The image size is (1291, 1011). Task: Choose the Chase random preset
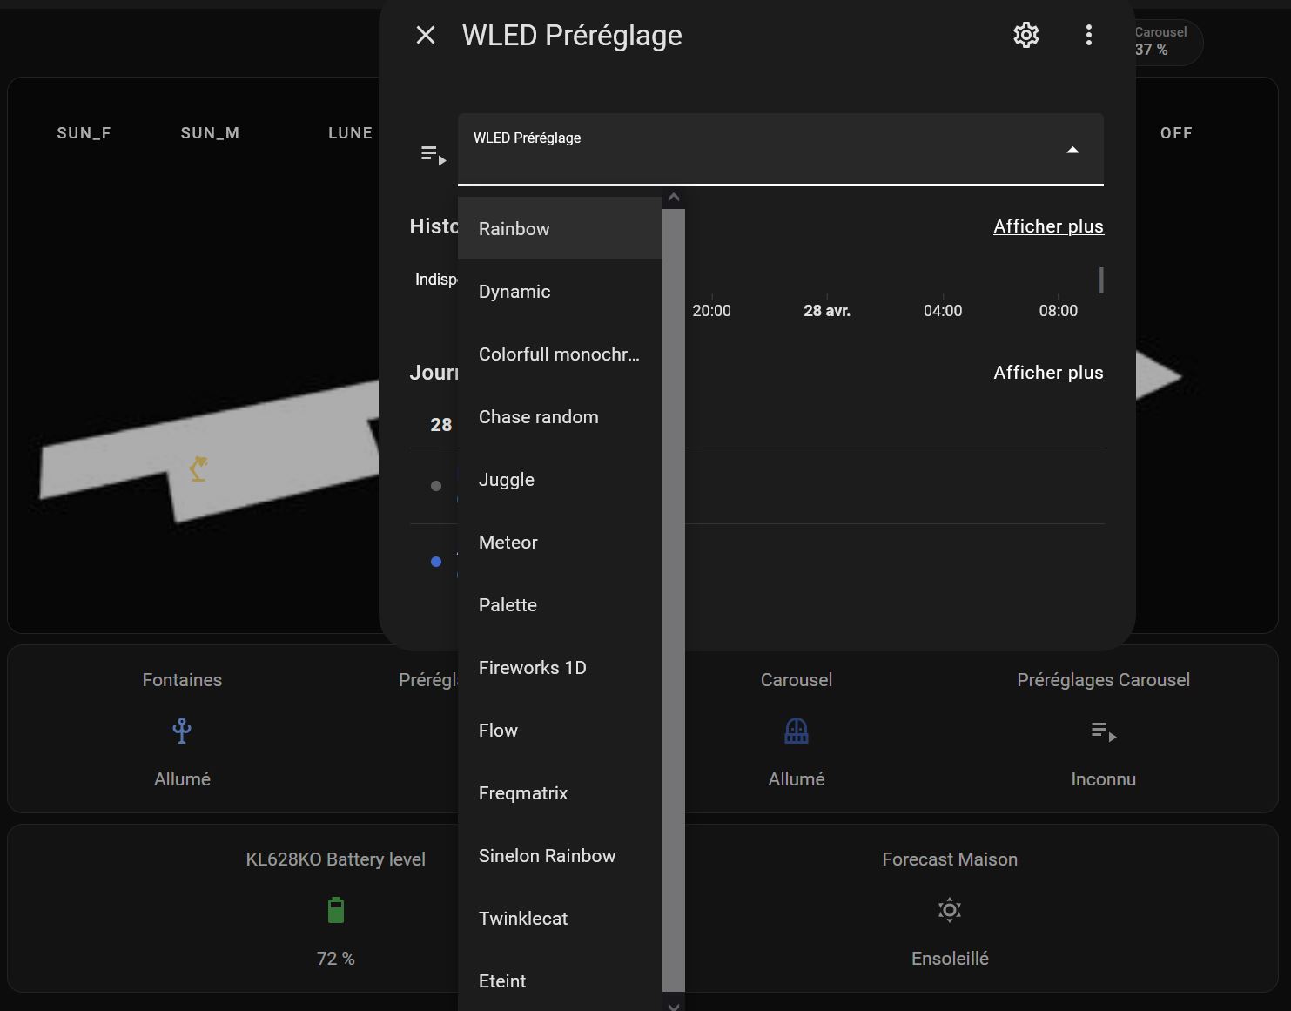pyautogui.click(x=538, y=417)
